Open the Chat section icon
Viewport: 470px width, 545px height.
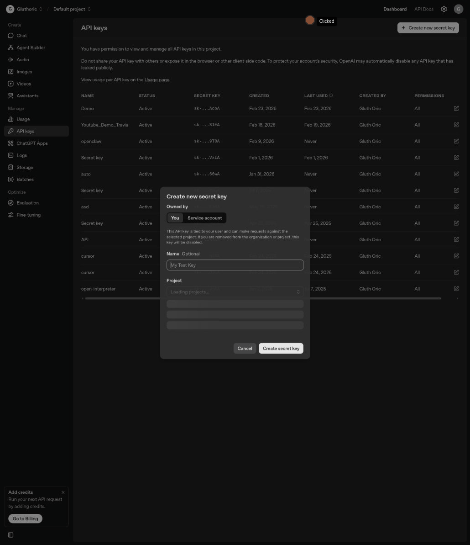tap(10, 35)
